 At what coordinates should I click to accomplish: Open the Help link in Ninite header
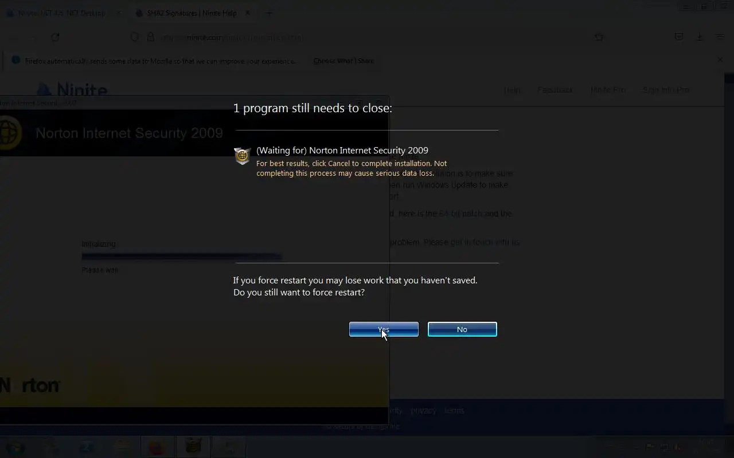(x=512, y=90)
